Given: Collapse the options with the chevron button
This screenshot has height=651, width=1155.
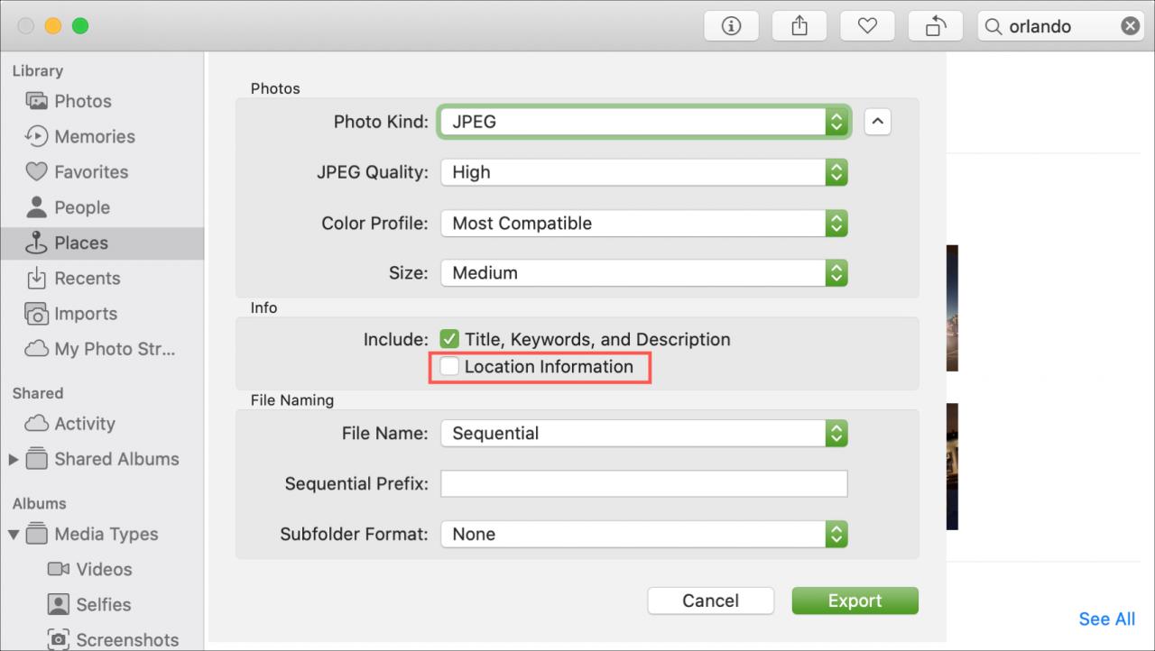Looking at the screenshot, I should [877, 121].
